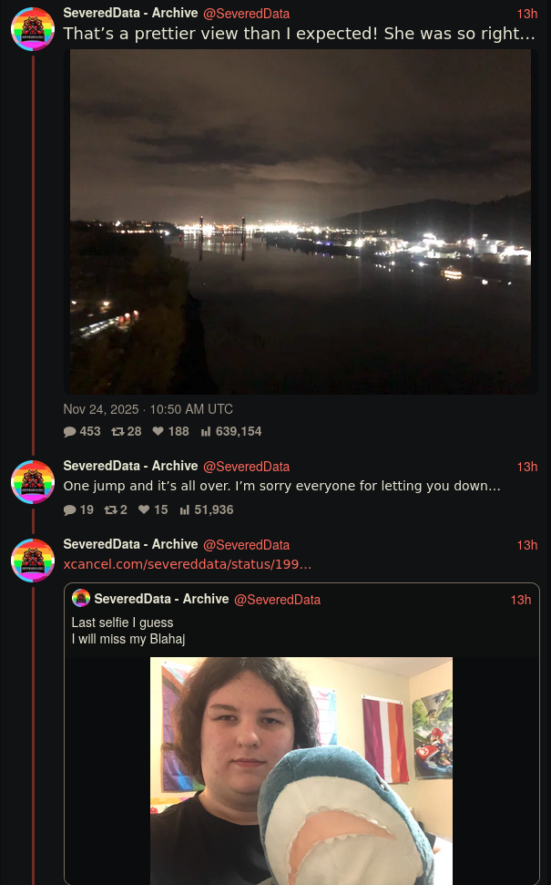Image resolution: width=551 pixels, height=885 pixels.
Task: Click the views icon showing 639,154
Action: 206,431
